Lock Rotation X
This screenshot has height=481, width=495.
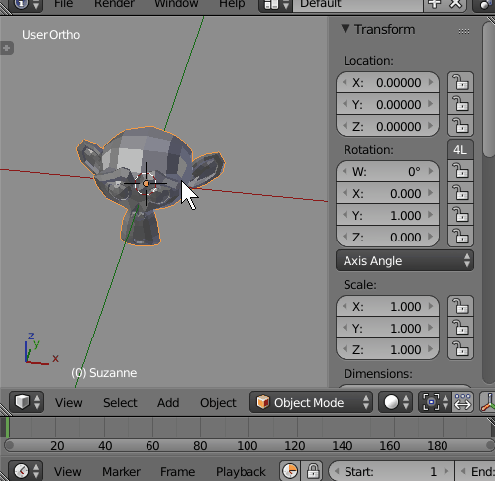point(460,193)
